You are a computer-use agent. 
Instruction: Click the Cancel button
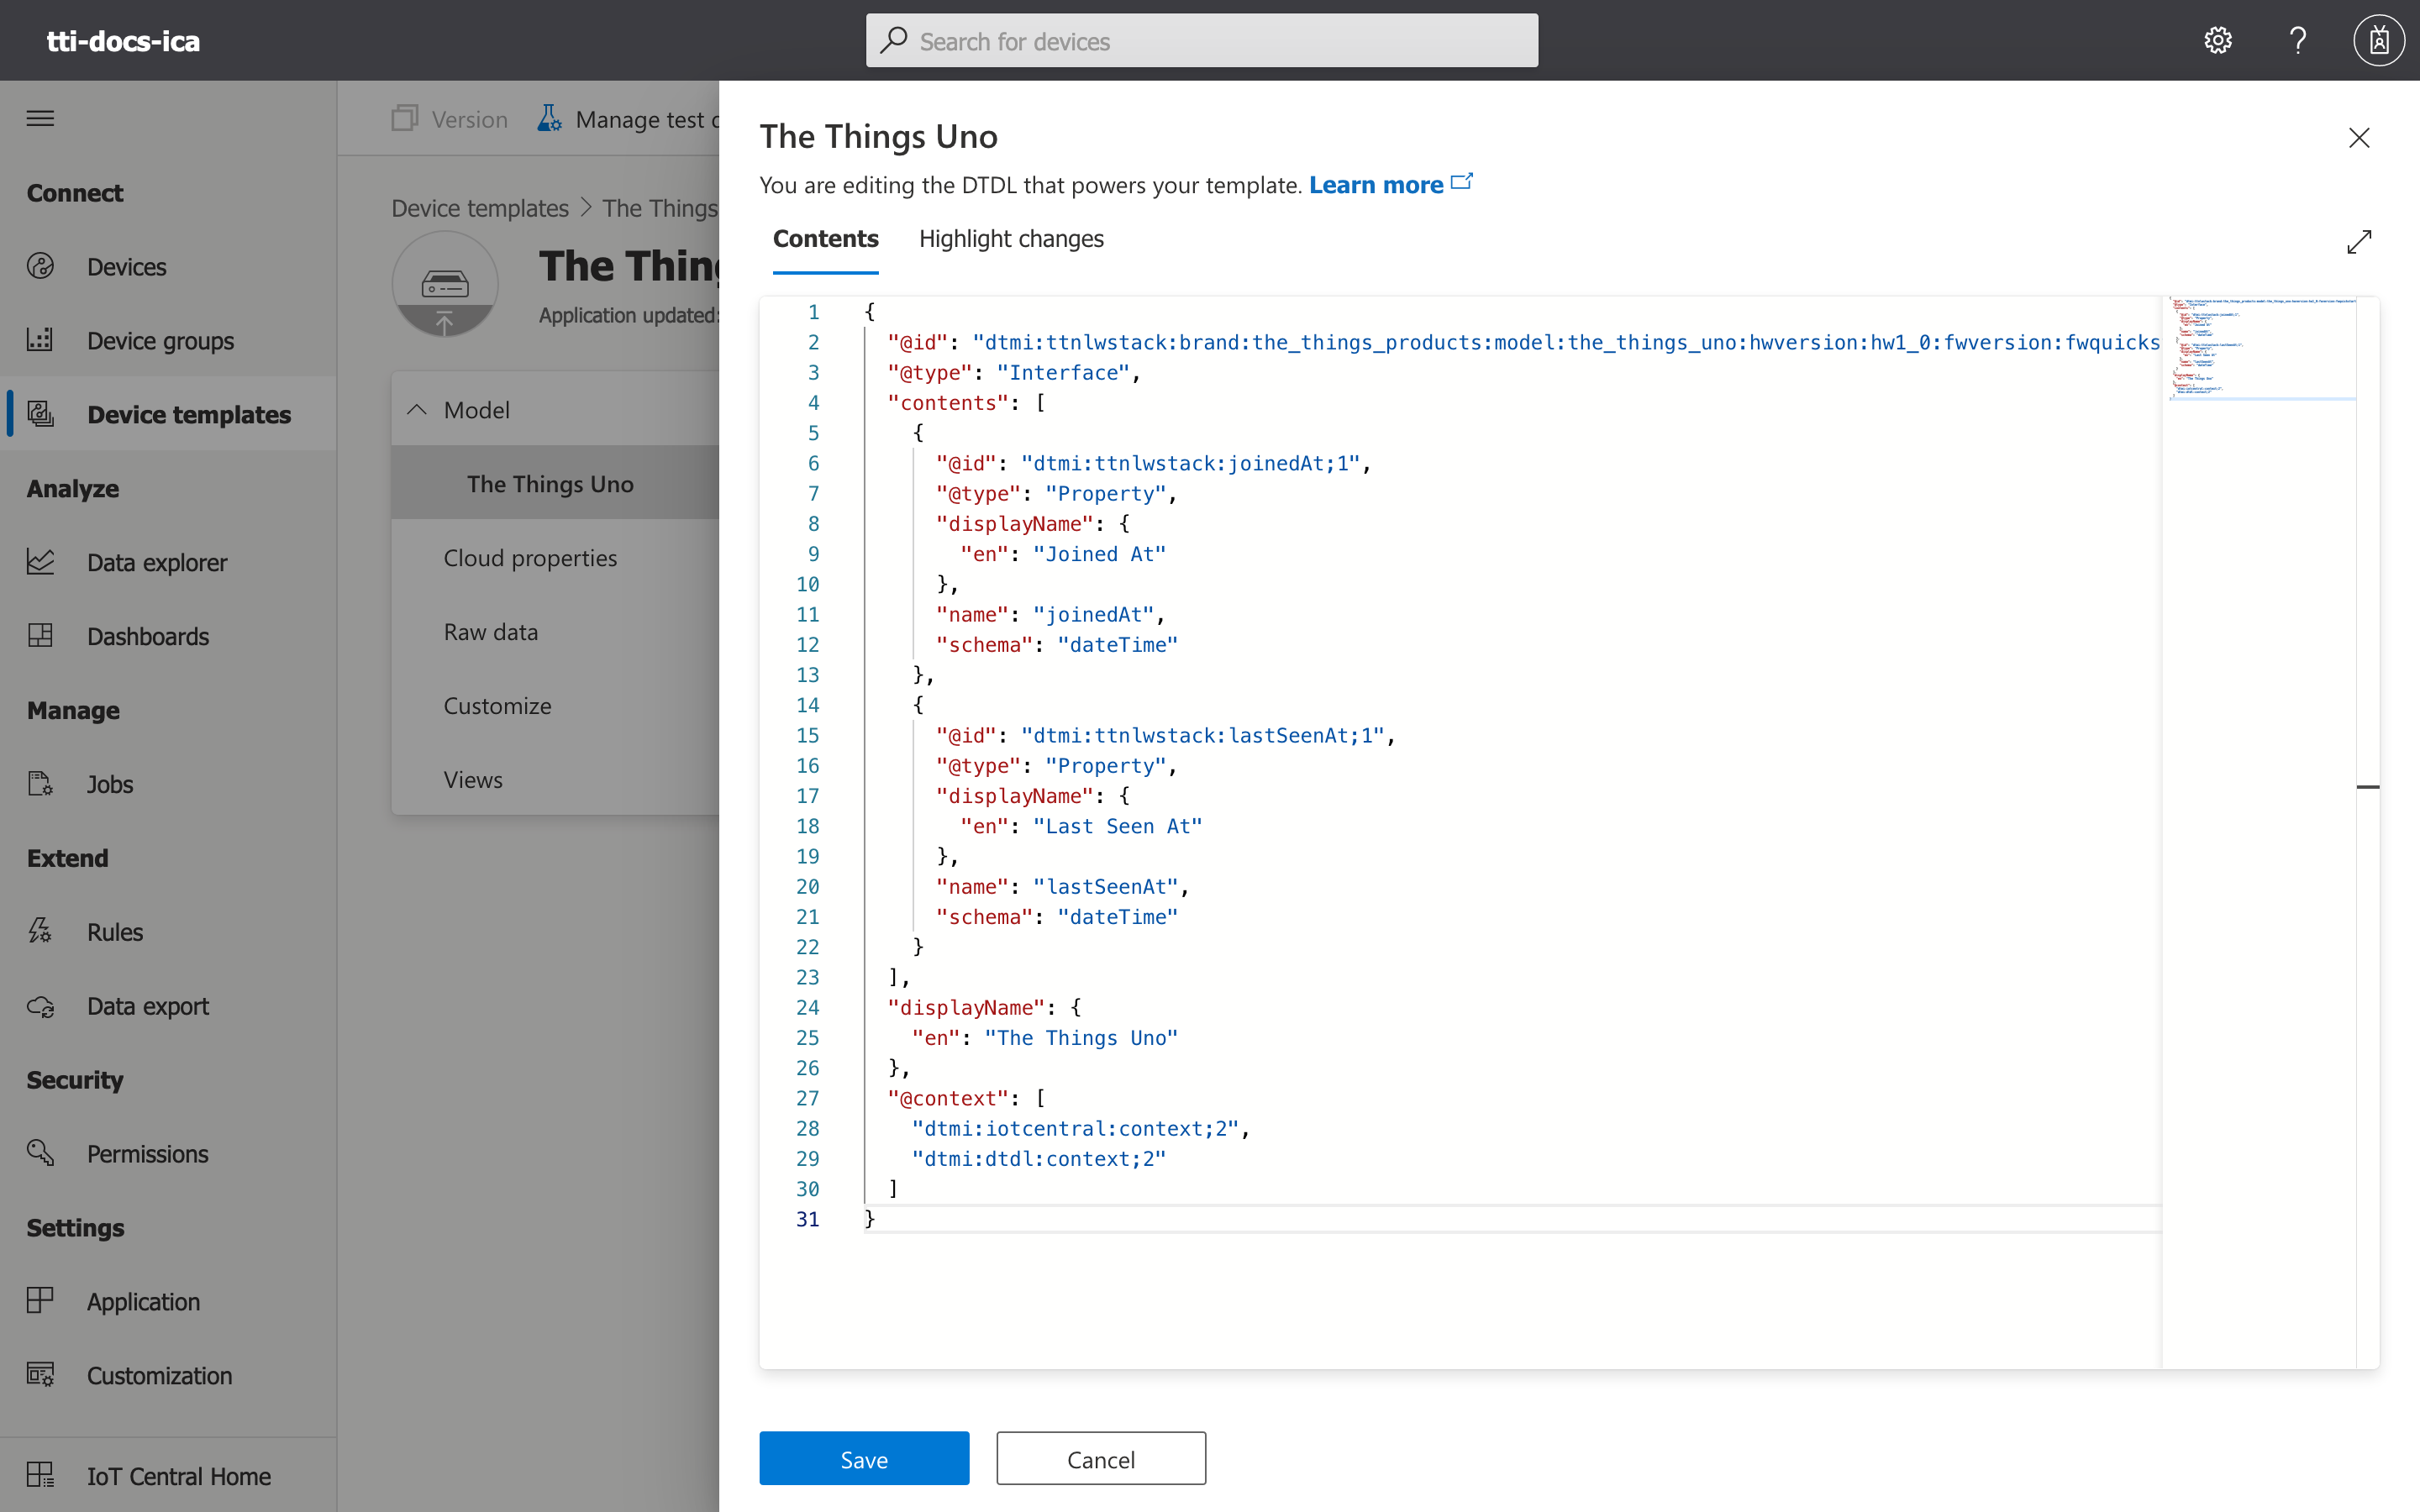click(x=1100, y=1459)
